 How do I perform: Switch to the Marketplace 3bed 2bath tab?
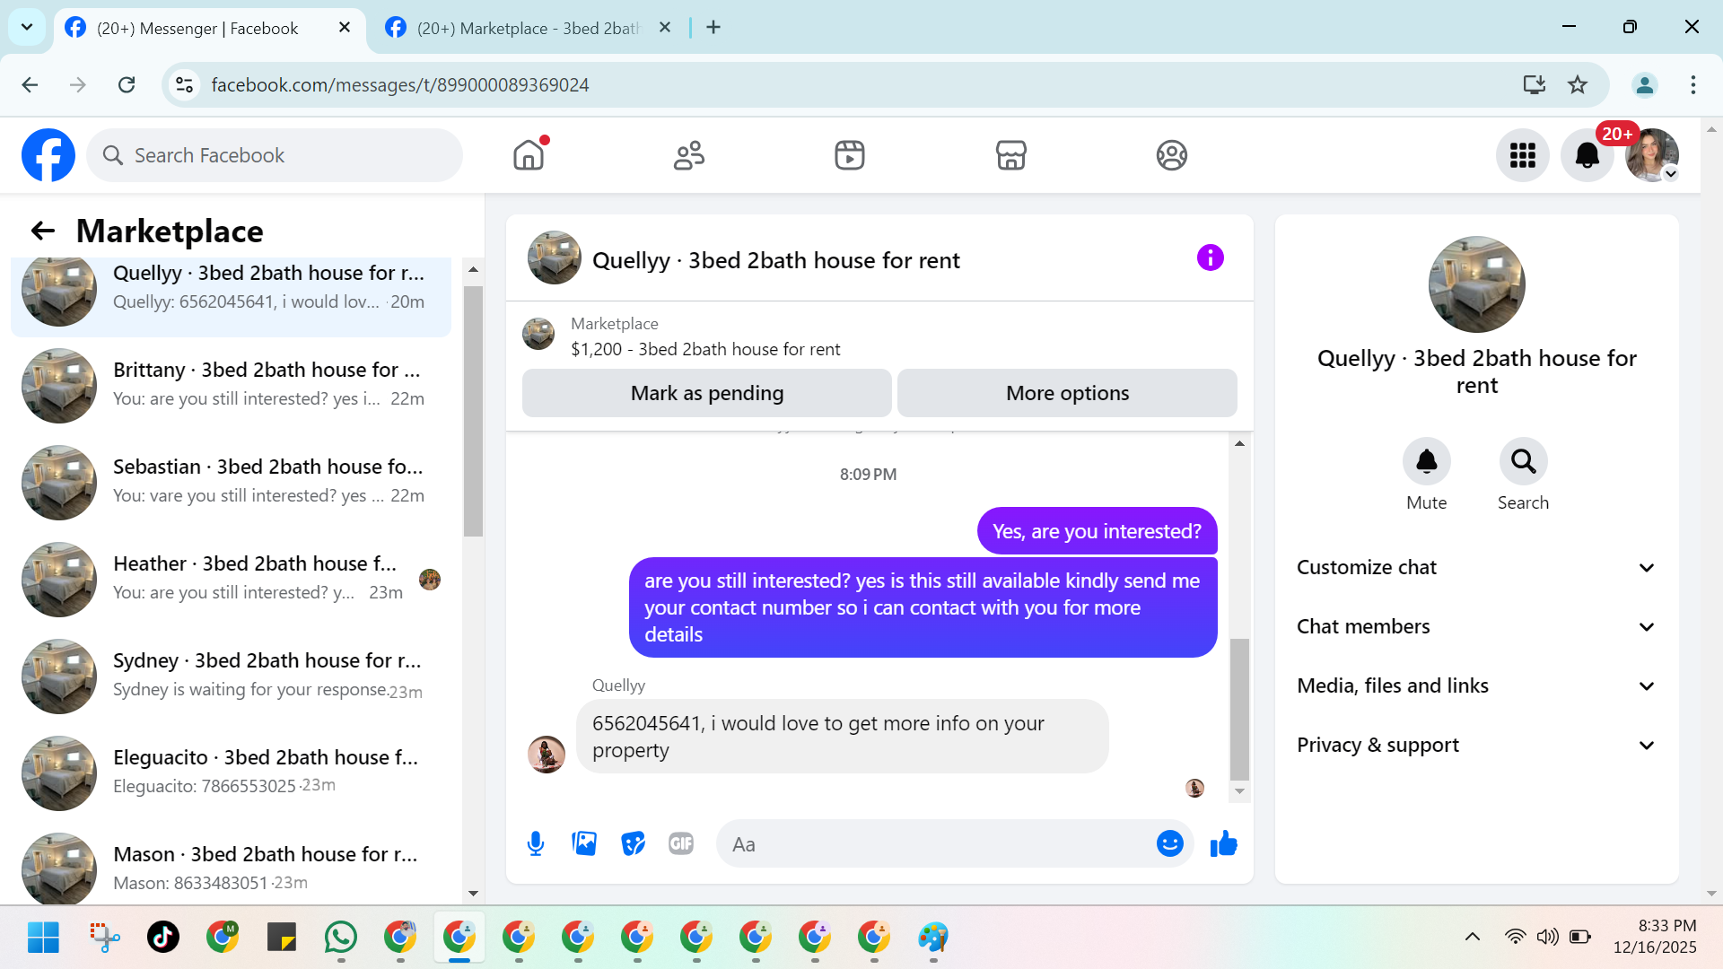(529, 29)
